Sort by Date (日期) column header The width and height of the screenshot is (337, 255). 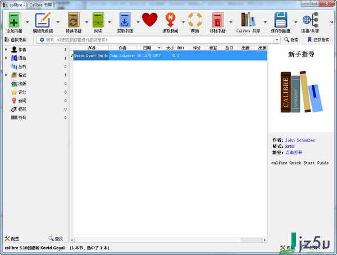[x=149, y=48]
